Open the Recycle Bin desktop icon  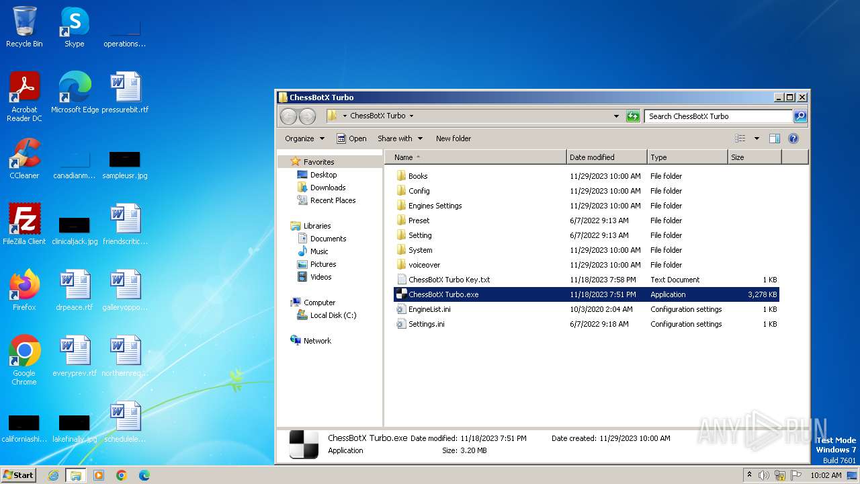[x=24, y=27]
